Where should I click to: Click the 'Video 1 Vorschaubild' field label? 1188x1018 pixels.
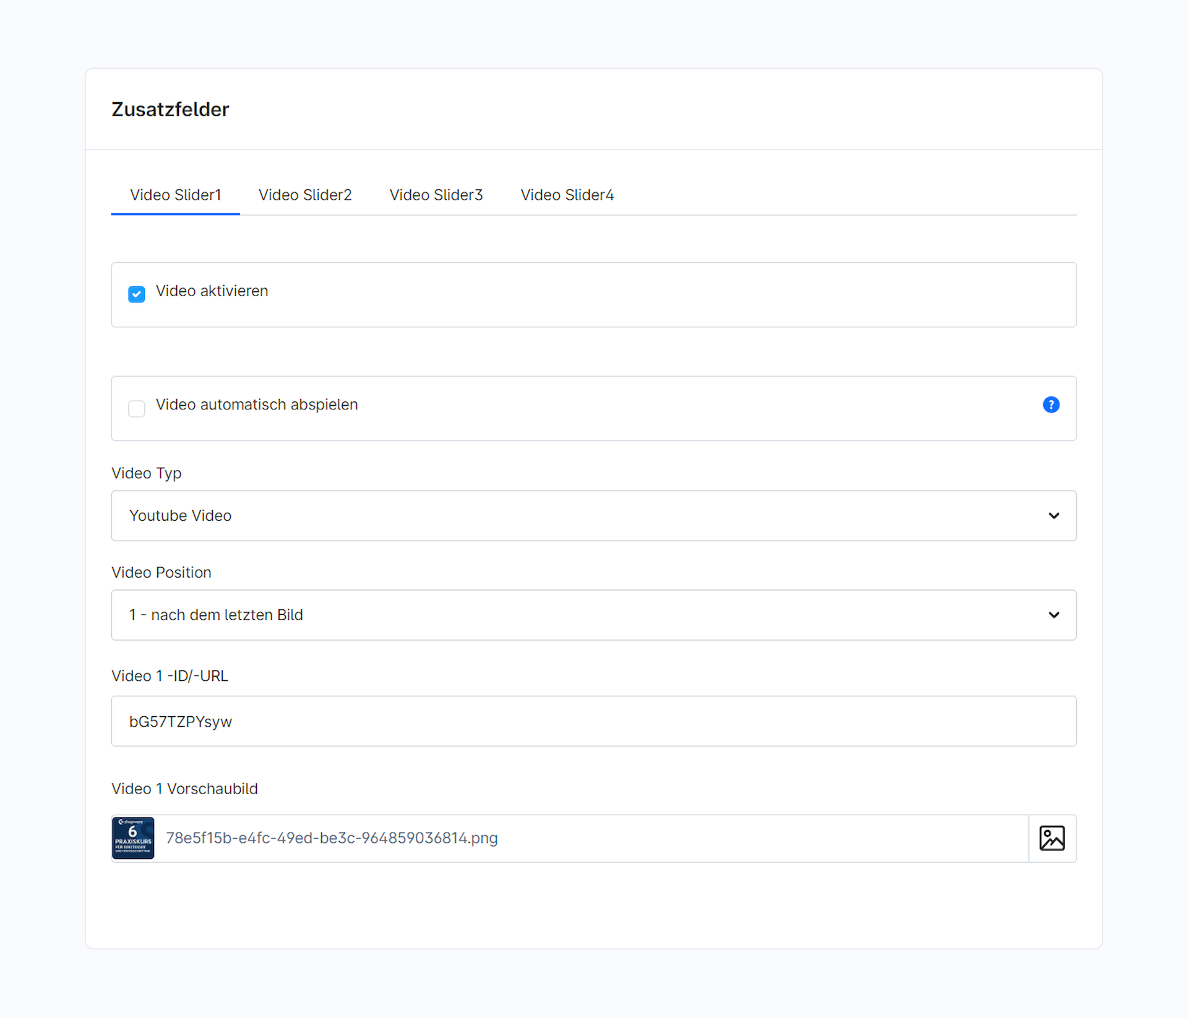click(x=184, y=789)
